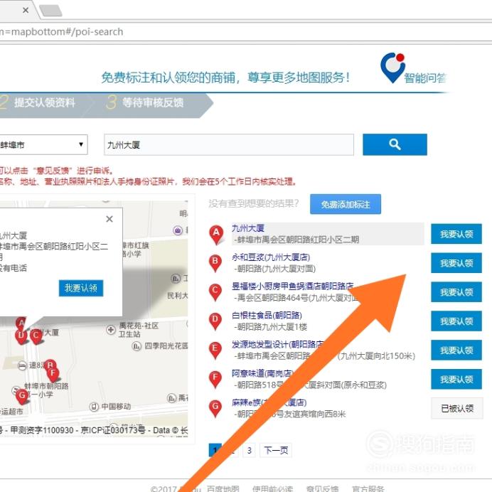Click the 已被认领 button for 麻辣e族
492x492 pixels.
pos(457,408)
